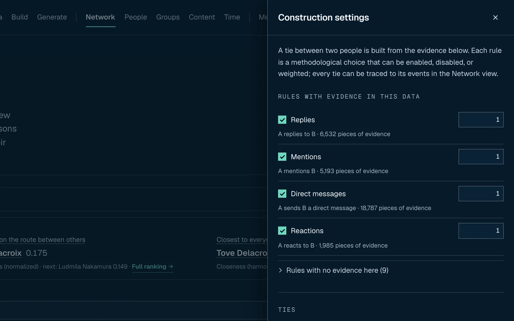Click the 'Closest to every' heading

click(242, 240)
